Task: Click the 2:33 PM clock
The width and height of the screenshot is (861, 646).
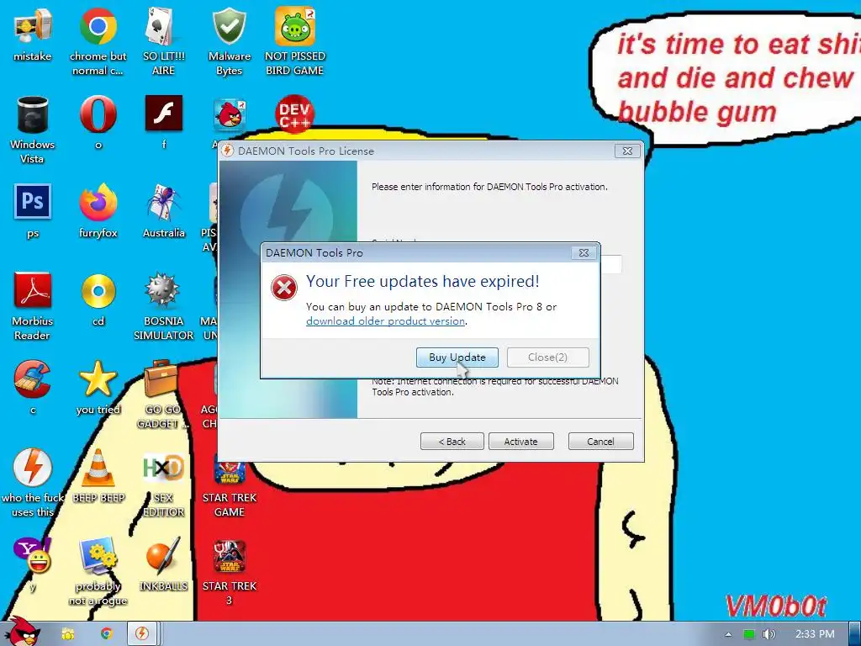Action: click(x=815, y=634)
